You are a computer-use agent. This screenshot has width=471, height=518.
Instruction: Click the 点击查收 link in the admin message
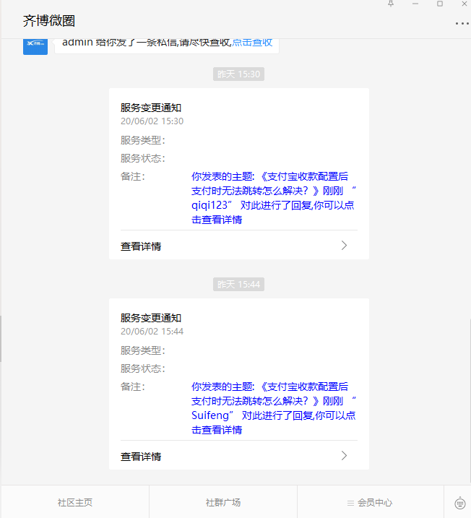pyautogui.click(x=252, y=42)
